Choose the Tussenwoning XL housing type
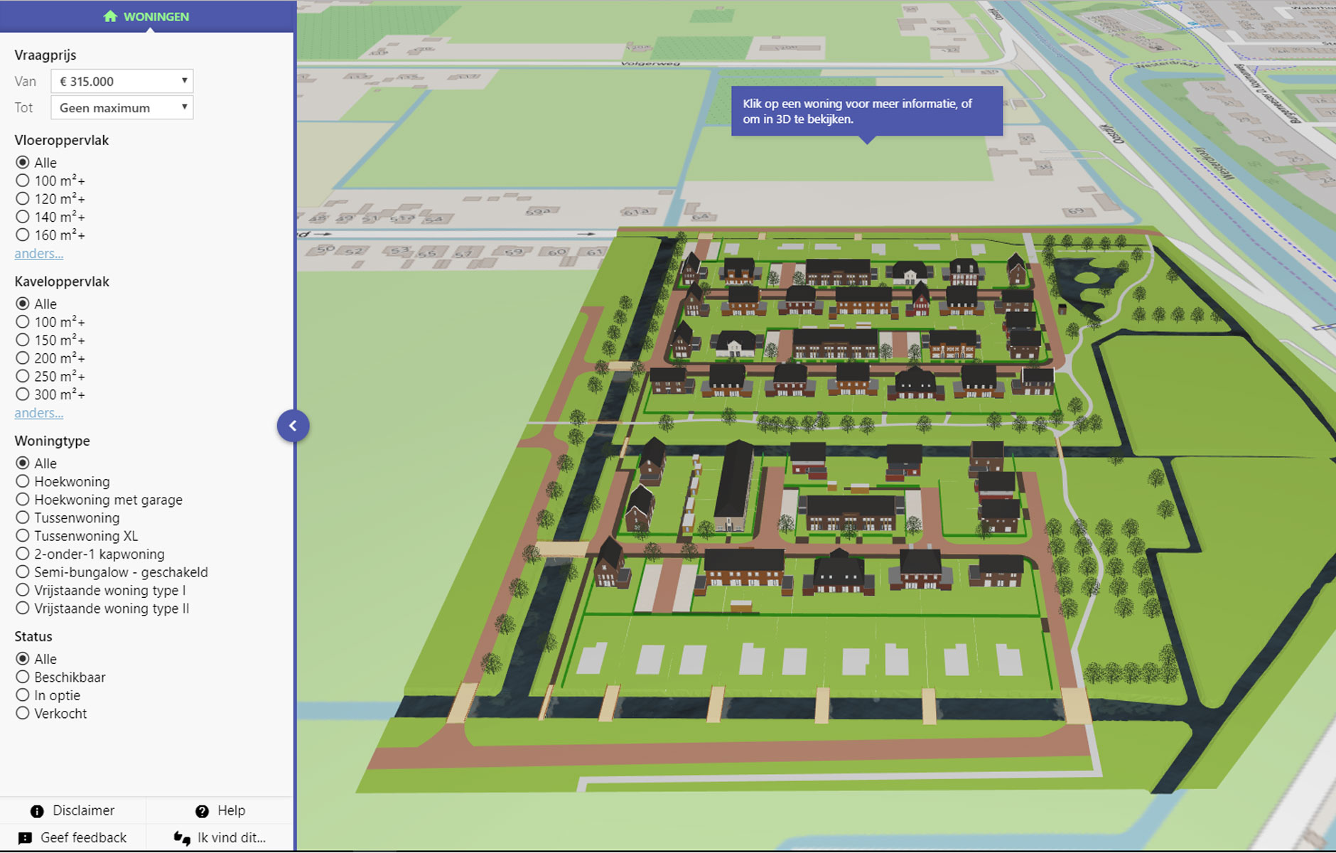The height and width of the screenshot is (853, 1336). click(x=23, y=536)
